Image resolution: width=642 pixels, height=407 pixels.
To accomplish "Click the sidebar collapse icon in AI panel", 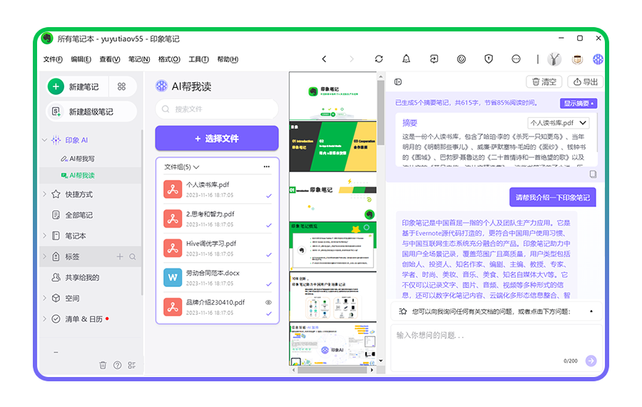I will 398,82.
